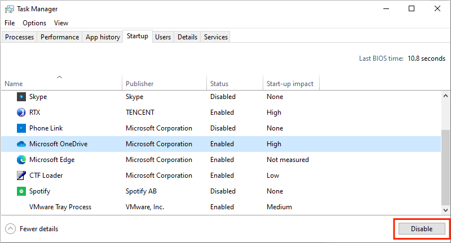Click the vertical scrollbar thumb

click(445, 168)
